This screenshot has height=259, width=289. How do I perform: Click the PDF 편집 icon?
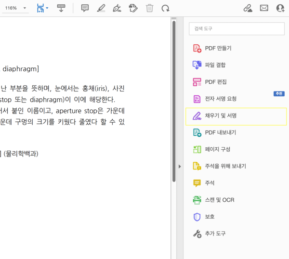coord(197,82)
